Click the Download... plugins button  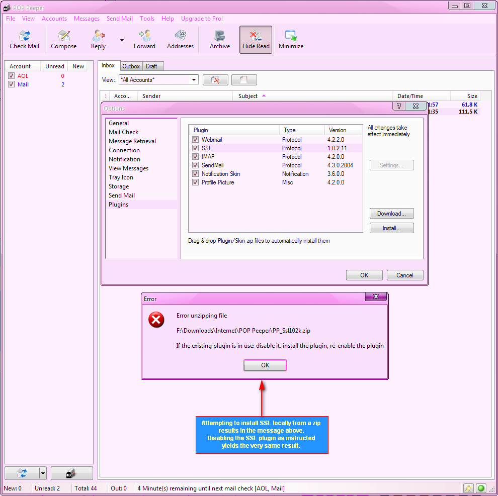(x=391, y=213)
